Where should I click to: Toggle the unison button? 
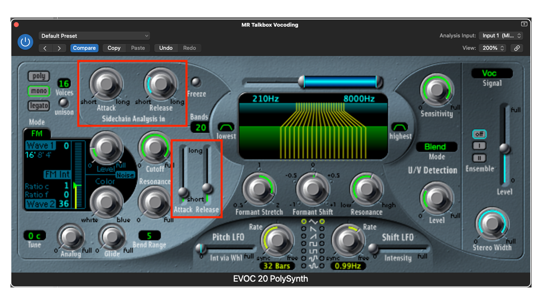(64, 103)
